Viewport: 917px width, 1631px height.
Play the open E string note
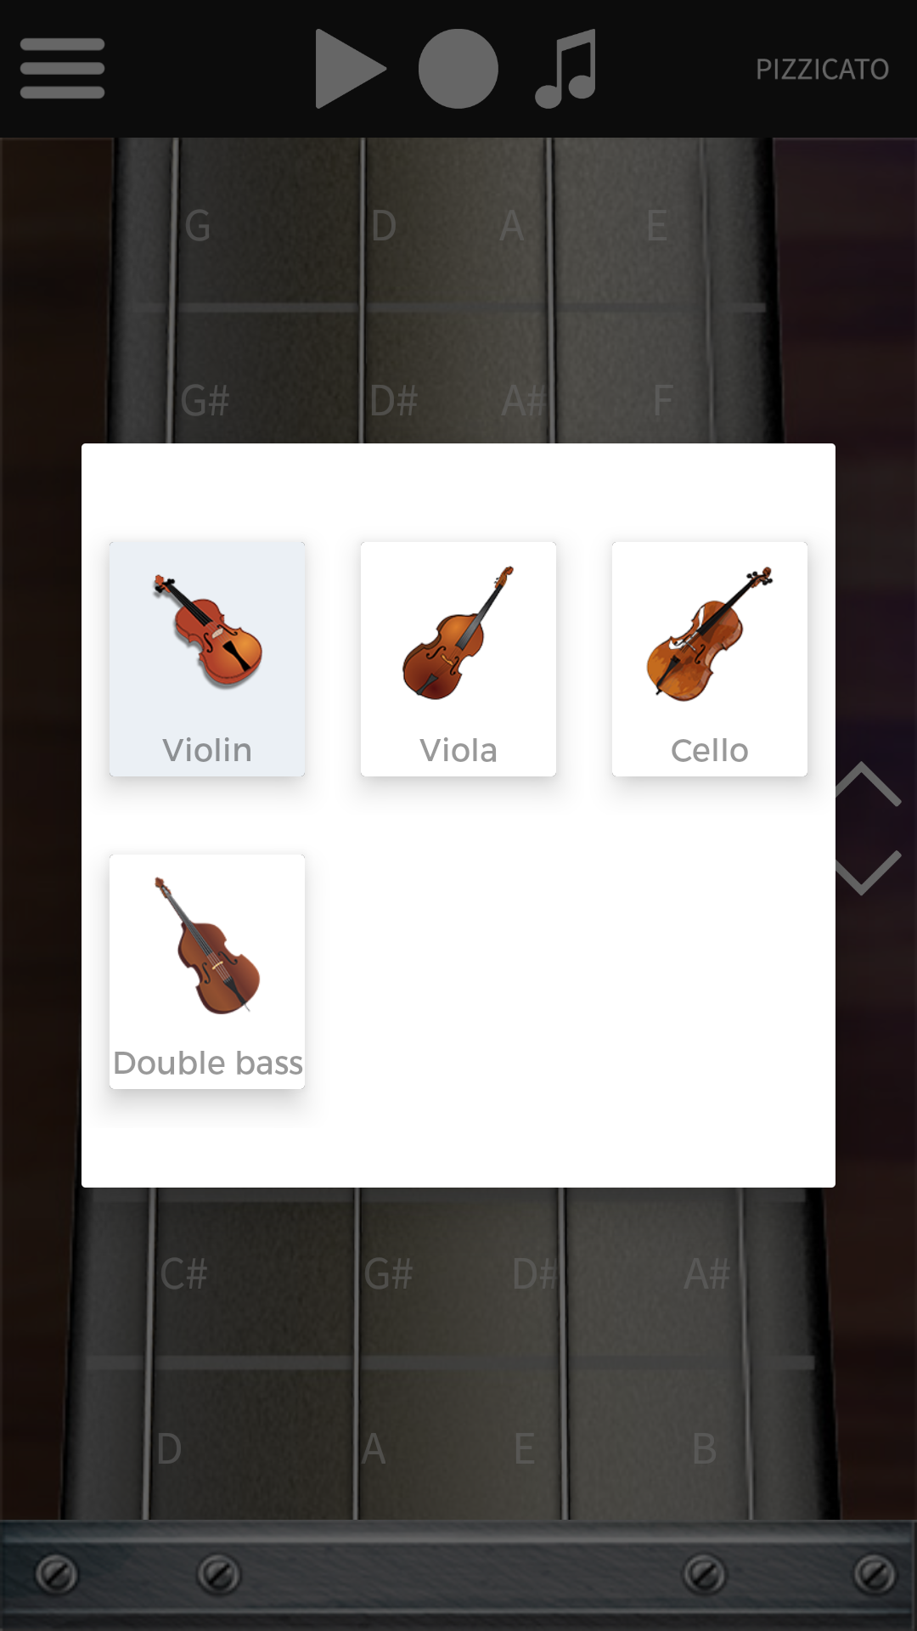(x=656, y=226)
